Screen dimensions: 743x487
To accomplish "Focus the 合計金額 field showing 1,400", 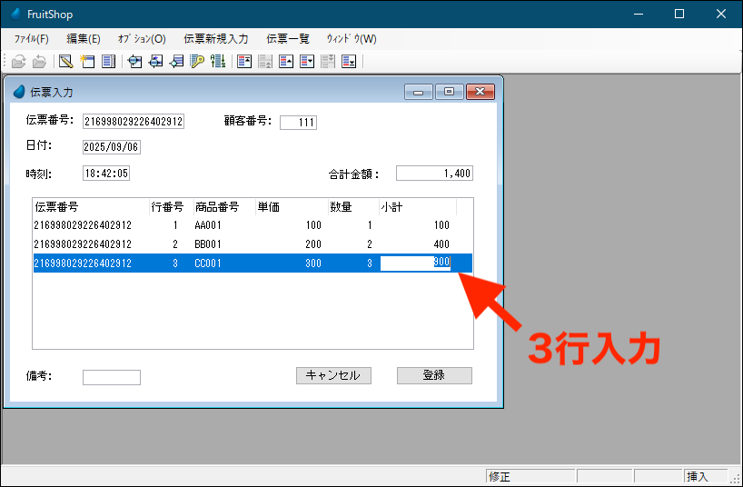I will tap(434, 174).
